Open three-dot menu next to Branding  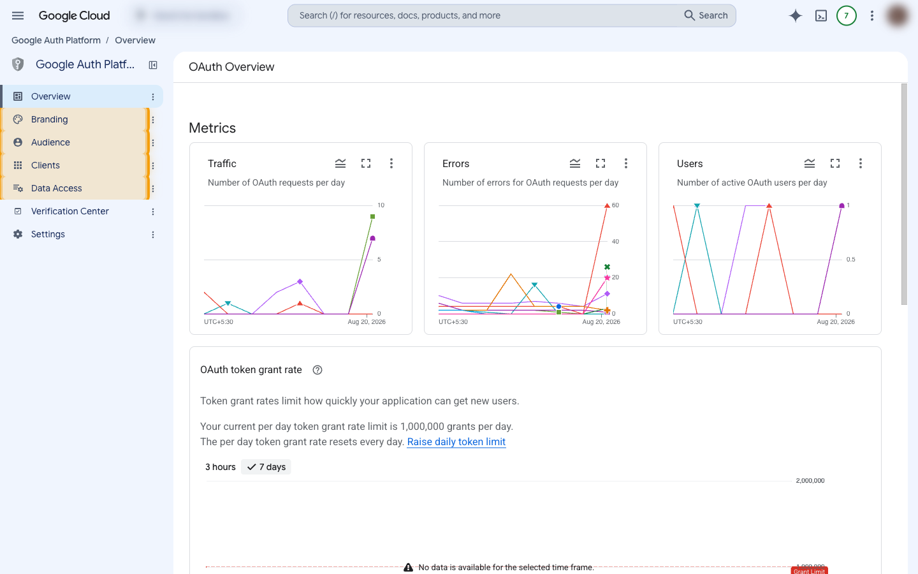pyautogui.click(x=153, y=119)
